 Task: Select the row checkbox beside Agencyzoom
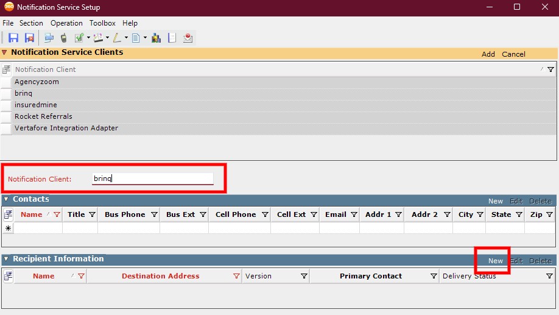click(6, 82)
